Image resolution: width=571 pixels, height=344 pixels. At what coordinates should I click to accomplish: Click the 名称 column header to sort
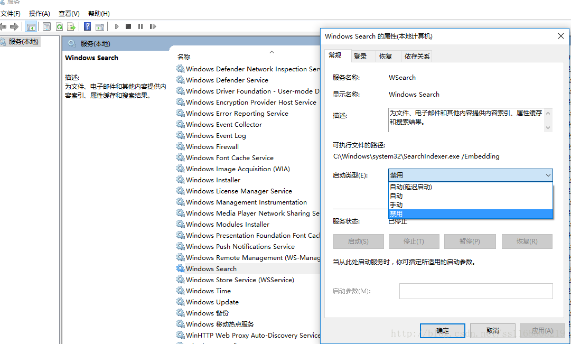pyautogui.click(x=184, y=57)
